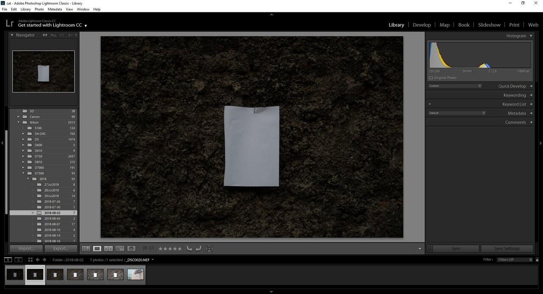The image size is (543, 294).
Task: Switch to Grid view in toolbar
Action: [86, 249]
